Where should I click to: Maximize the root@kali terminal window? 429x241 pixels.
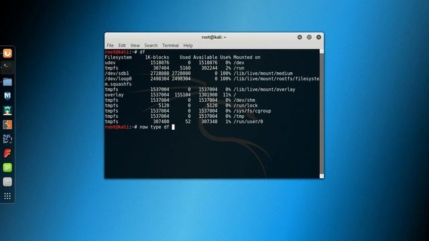[309, 37]
